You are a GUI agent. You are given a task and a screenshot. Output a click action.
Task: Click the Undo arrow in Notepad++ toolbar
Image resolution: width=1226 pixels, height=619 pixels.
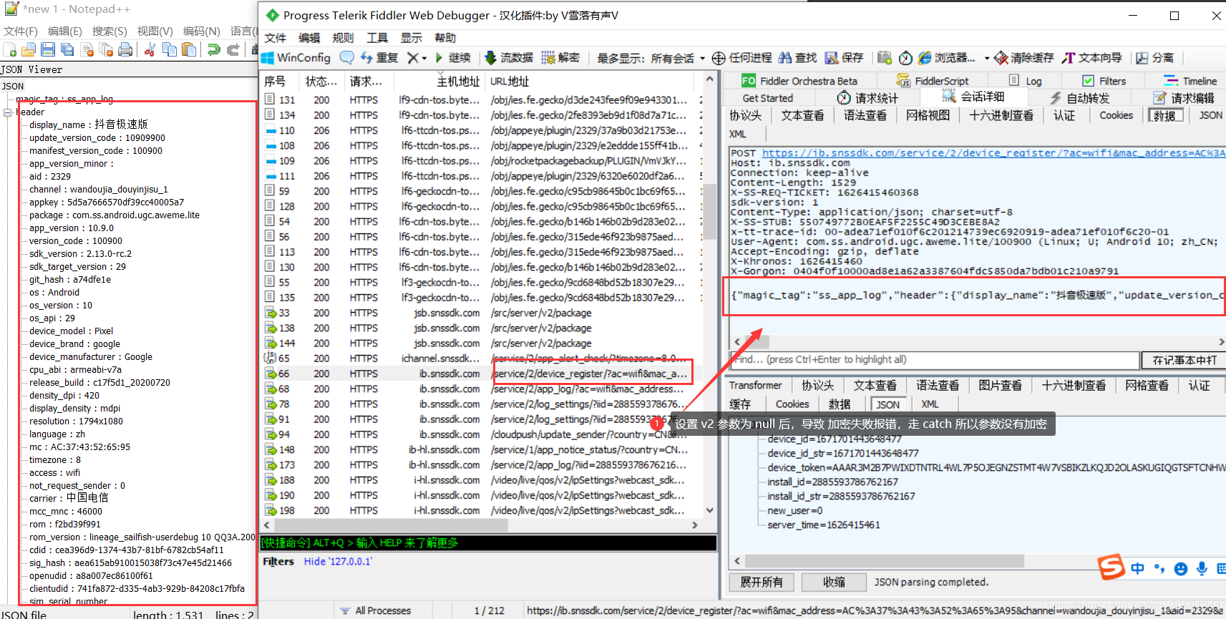pyautogui.click(x=213, y=49)
